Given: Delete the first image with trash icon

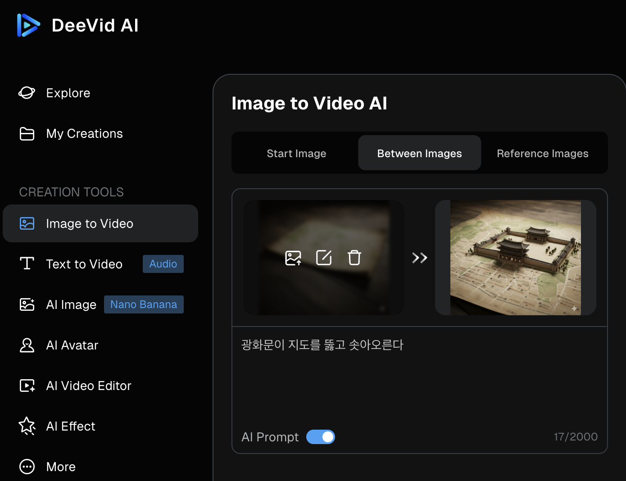Looking at the screenshot, I should click(x=354, y=258).
